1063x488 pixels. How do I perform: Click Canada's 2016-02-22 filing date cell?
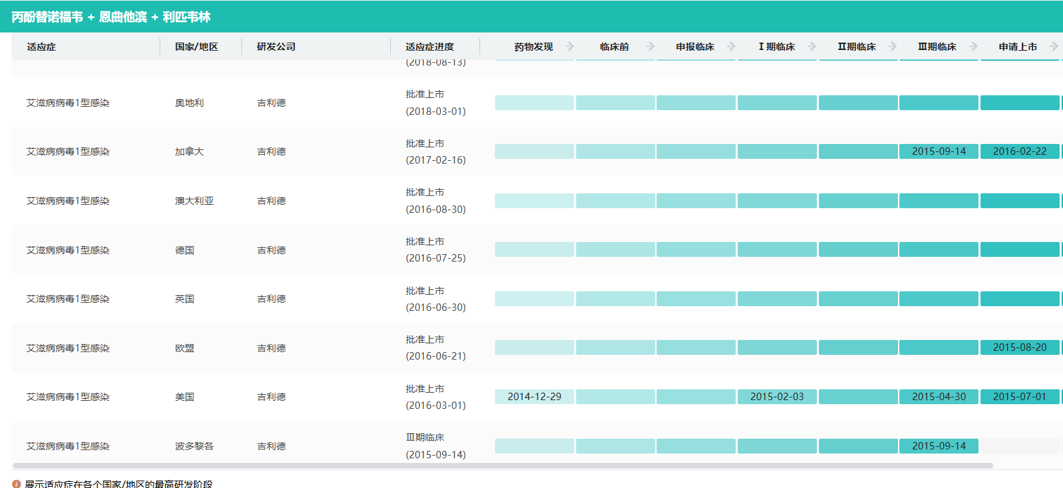coord(1020,151)
